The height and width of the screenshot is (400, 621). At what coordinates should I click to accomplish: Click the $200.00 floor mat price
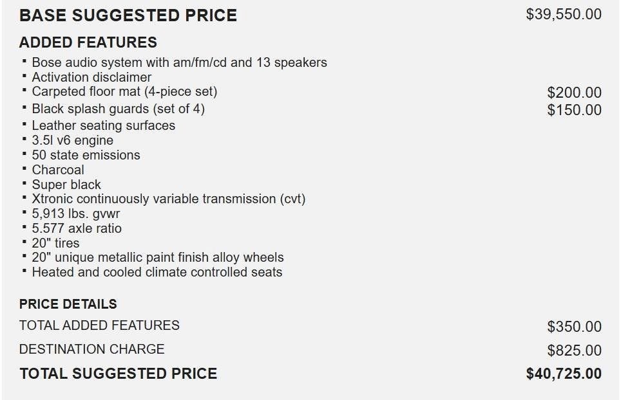tap(574, 93)
